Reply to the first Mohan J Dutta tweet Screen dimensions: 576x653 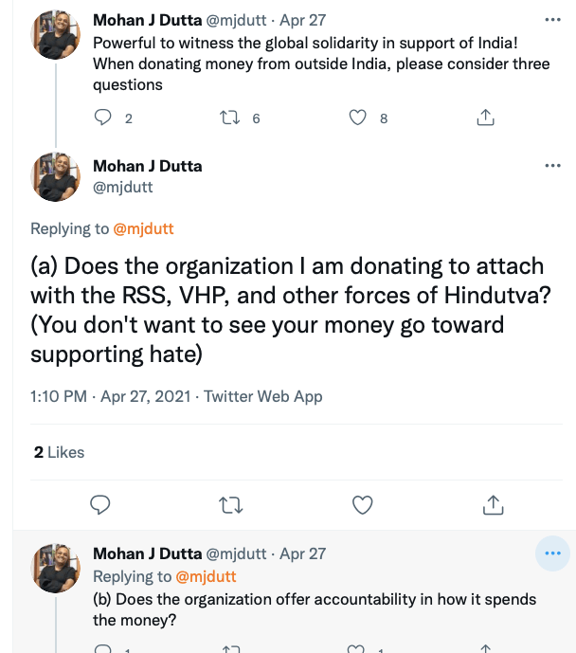tap(103, 118)
